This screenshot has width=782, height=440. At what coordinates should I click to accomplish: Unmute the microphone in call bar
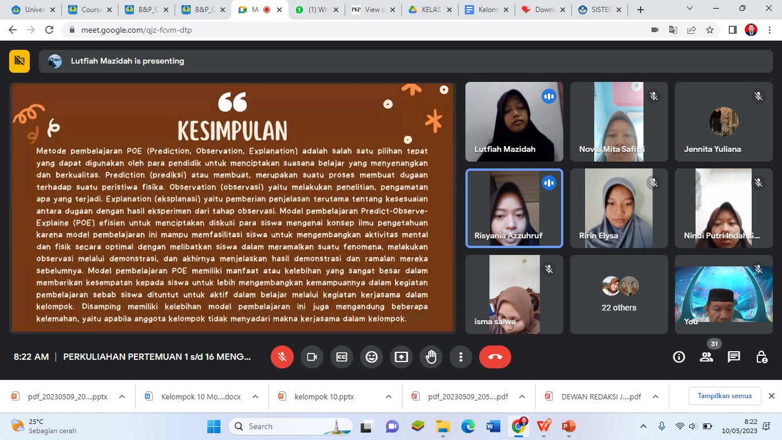tap(282, 357)
